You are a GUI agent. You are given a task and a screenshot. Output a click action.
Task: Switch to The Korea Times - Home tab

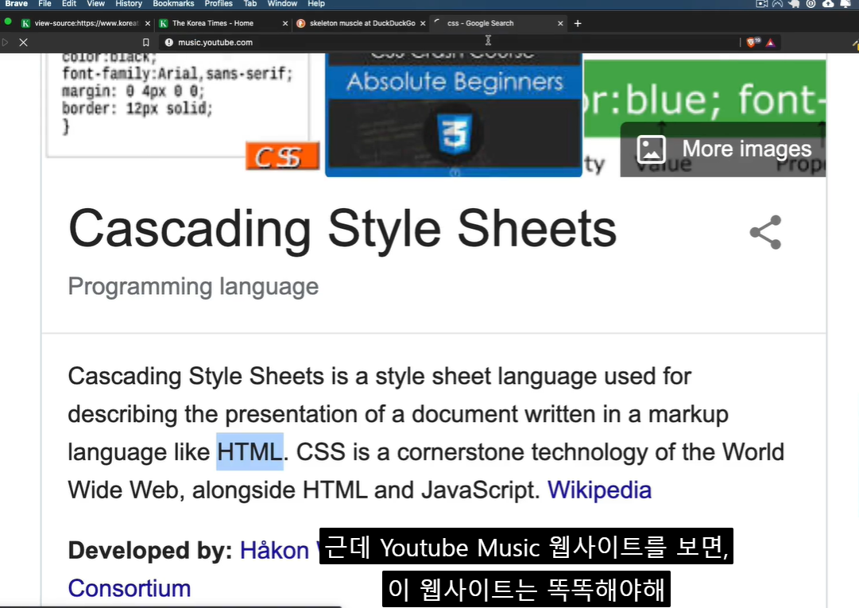pos(222,23)
